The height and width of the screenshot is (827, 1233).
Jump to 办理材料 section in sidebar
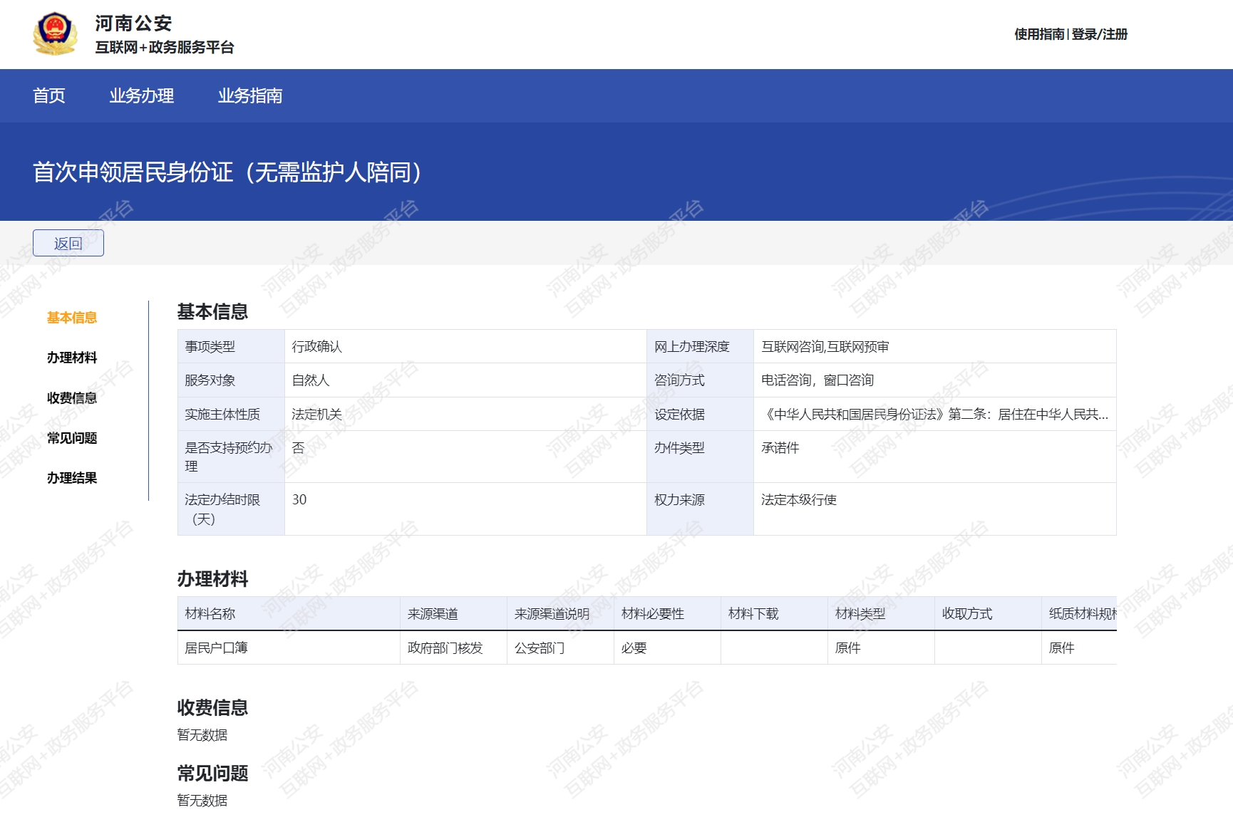pos(72,358)
